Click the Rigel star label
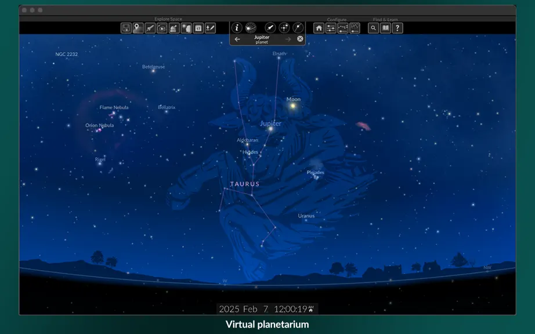 tap(100, 159)
